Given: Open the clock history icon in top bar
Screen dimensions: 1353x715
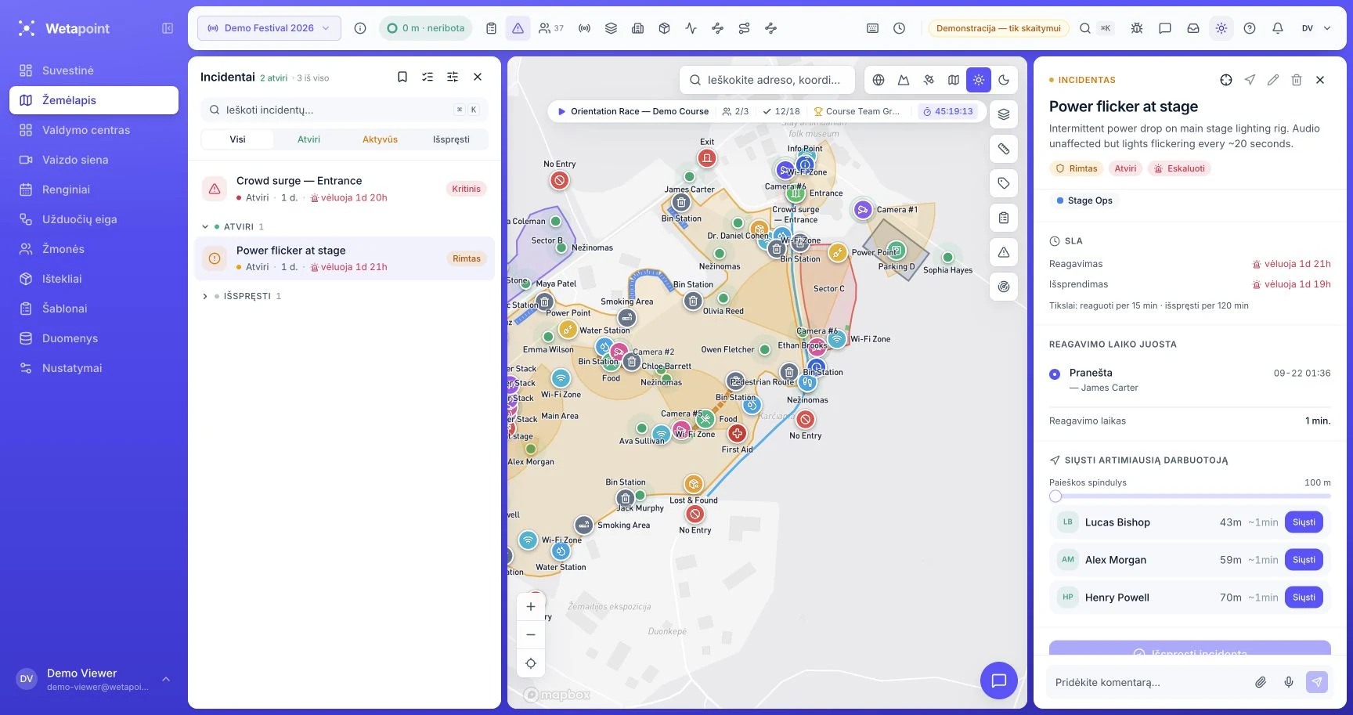Looking at the screenshot, I should tap(899, 28).
